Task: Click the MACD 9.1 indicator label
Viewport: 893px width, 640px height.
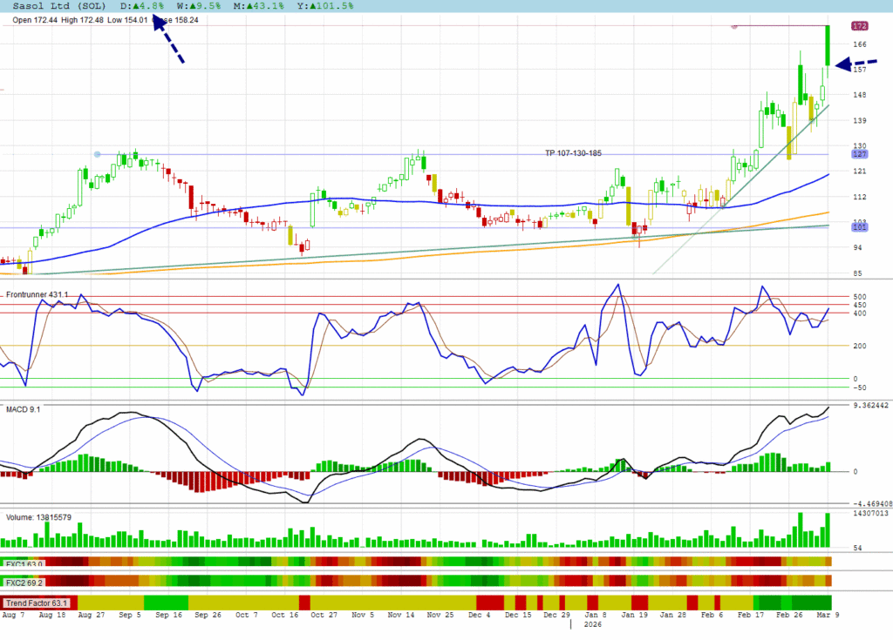Action: pyautogui.click(x=23, y=409)
